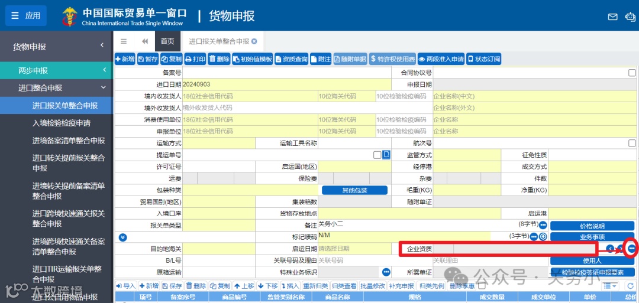Click ellipsis icon beside 标记唛码 (3字节)
This screenshot has width=639, height=303.
pyautogui.click(x=534, y=236)
